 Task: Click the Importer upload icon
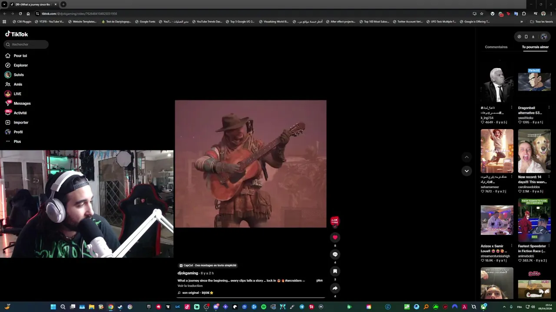click(8, 122)
